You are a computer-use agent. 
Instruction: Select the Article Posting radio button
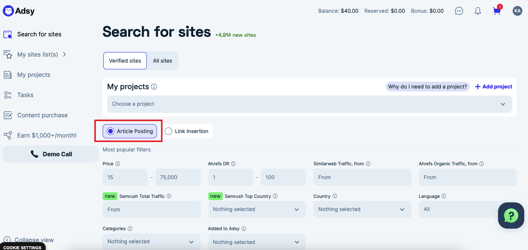[110, 131]
